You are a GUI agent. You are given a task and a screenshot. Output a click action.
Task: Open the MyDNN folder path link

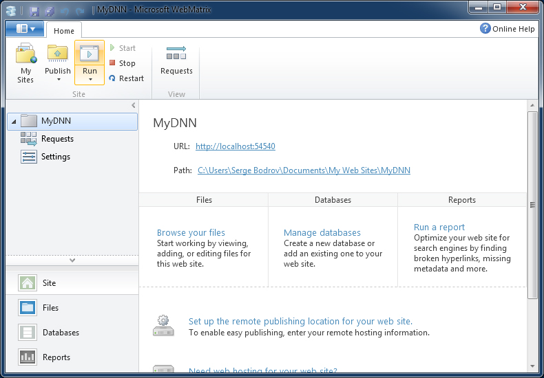tap(304, 170)
